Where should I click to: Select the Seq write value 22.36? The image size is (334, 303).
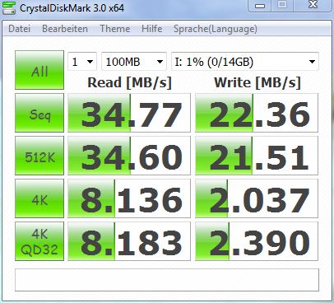tap(257, 113)
